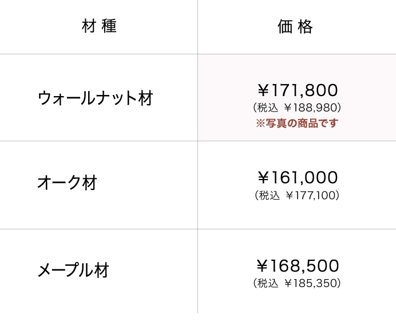Click the tax-included ¥185,350 amount
Viewport: 396px width, 326px height.
[312, 283]
